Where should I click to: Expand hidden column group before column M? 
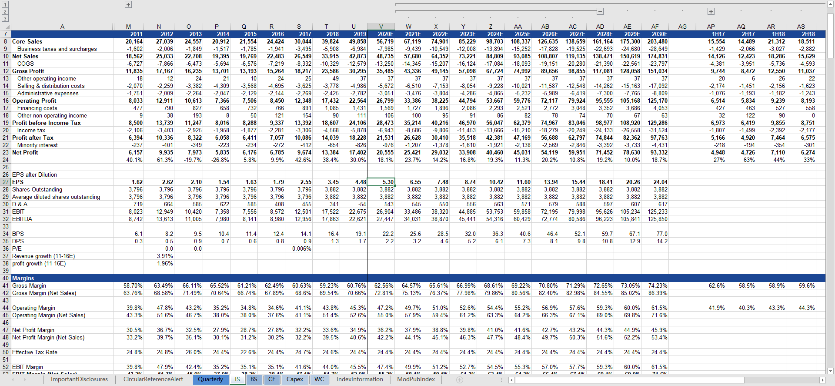point(128,4)
